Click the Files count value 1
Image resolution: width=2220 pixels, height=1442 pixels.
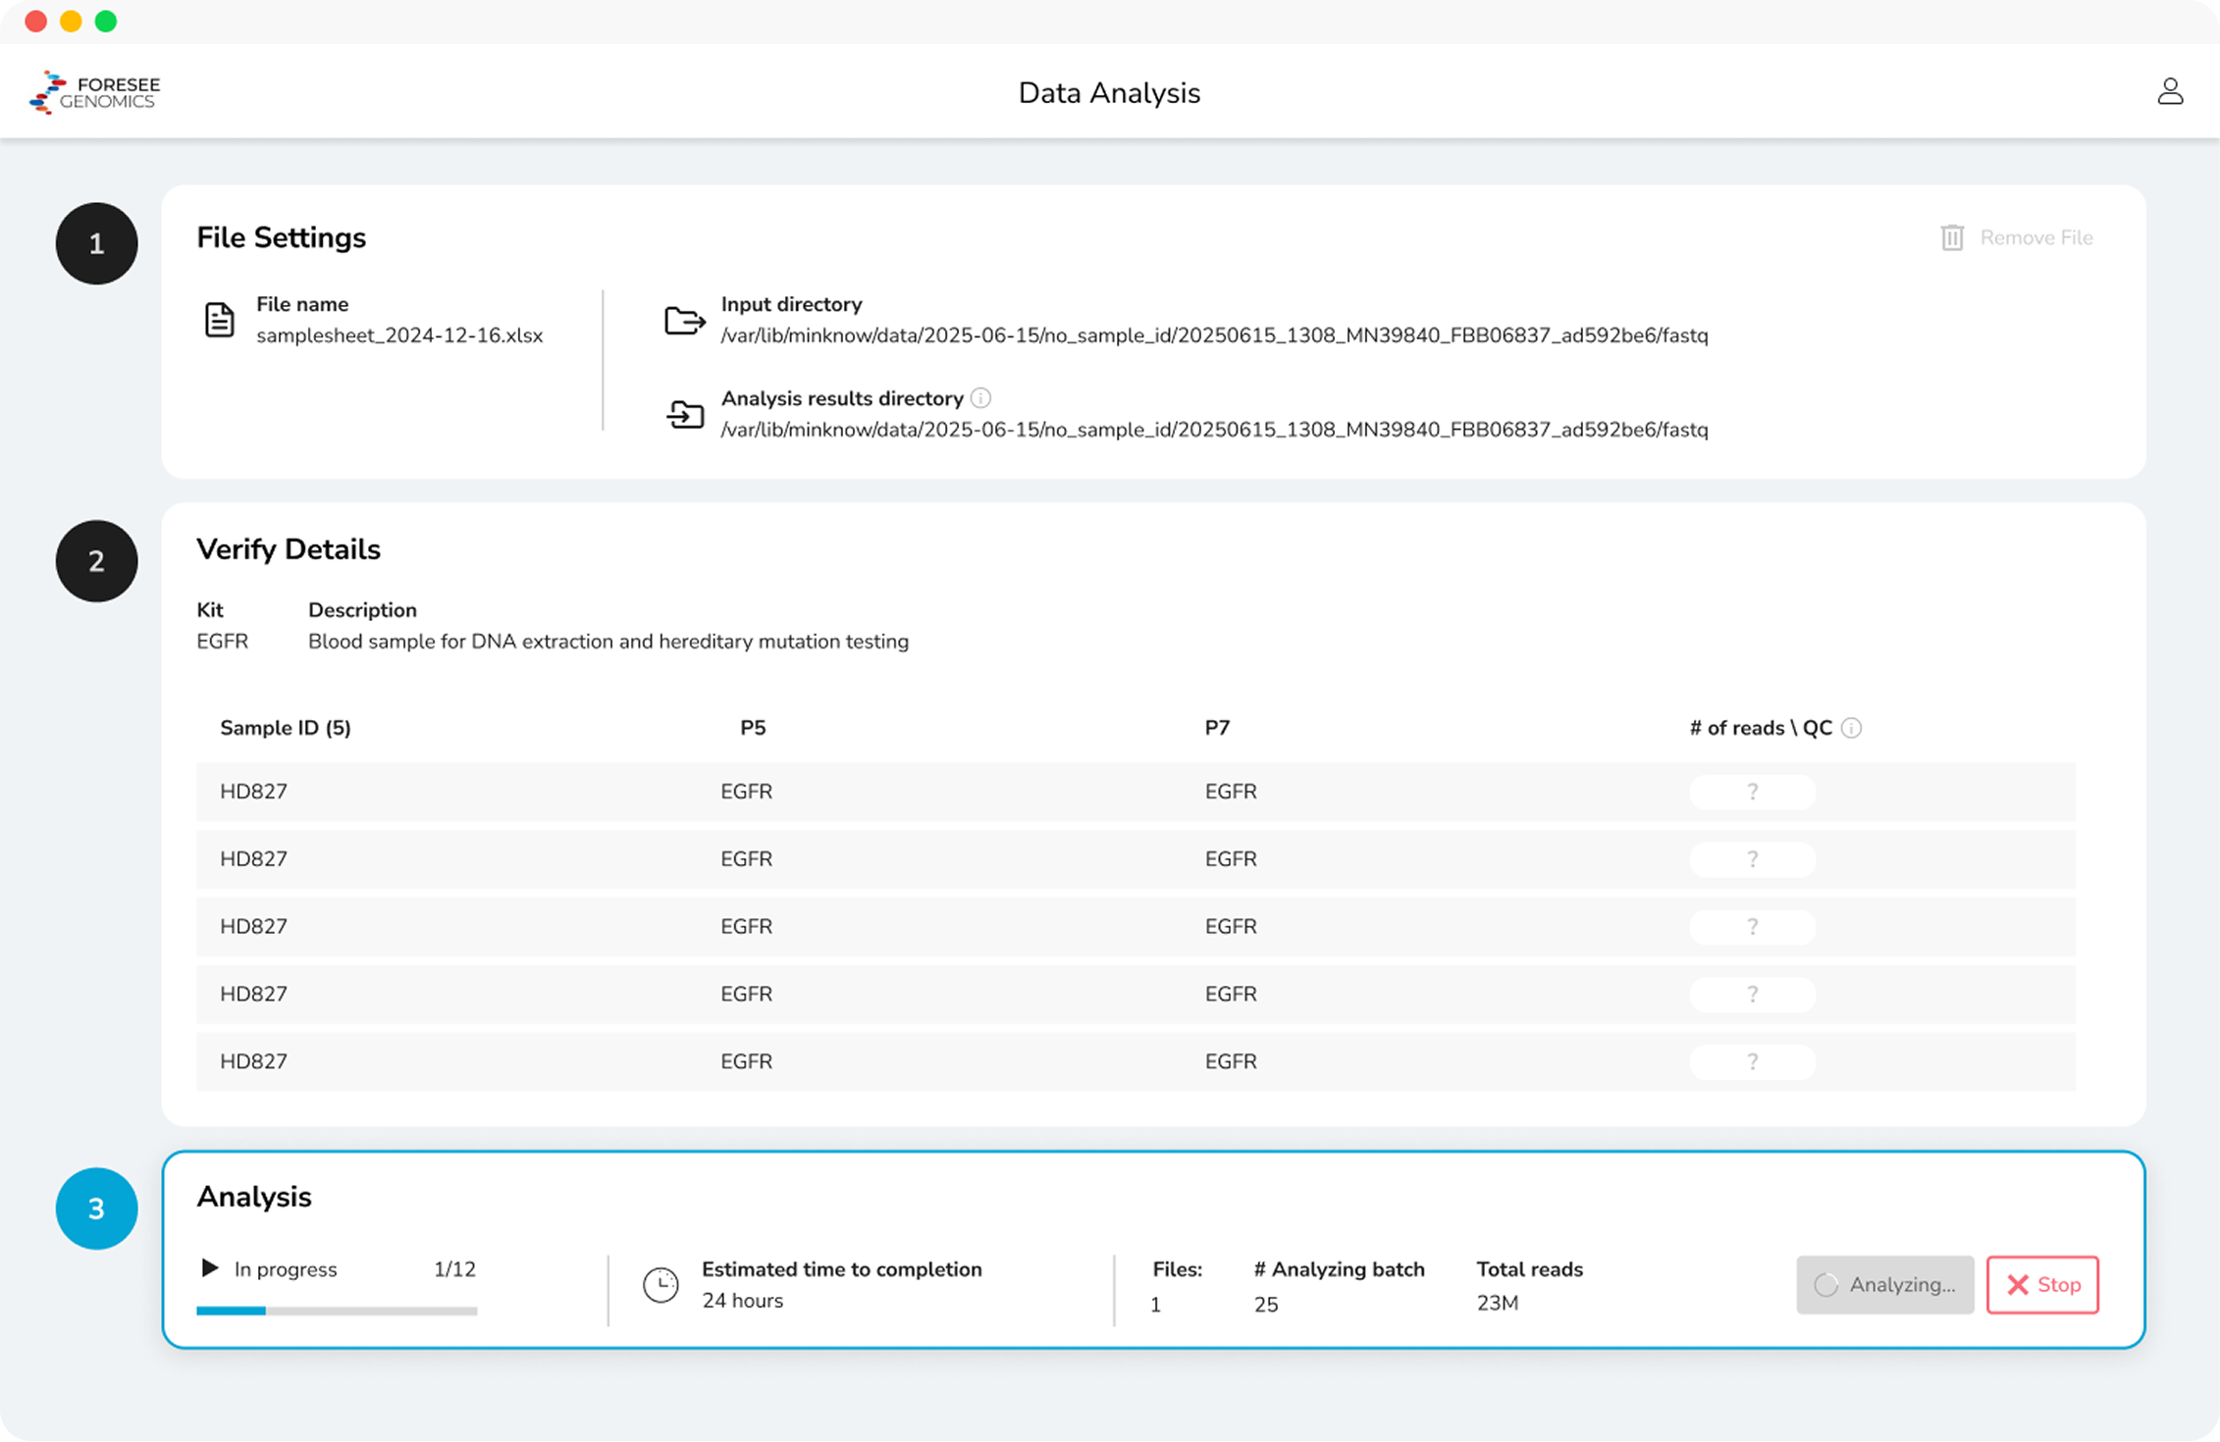pos(1156,1305)
